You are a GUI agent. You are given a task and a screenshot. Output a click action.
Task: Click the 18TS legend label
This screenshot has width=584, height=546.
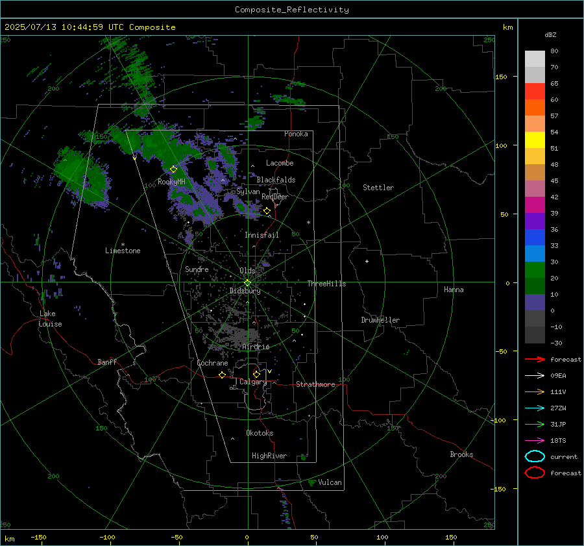click(558, 441)
